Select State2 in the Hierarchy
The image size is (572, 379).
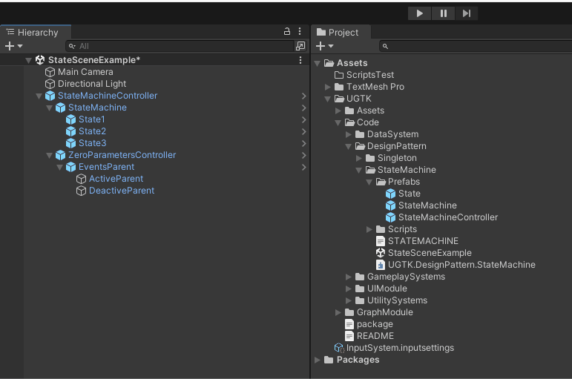[92, 131]
